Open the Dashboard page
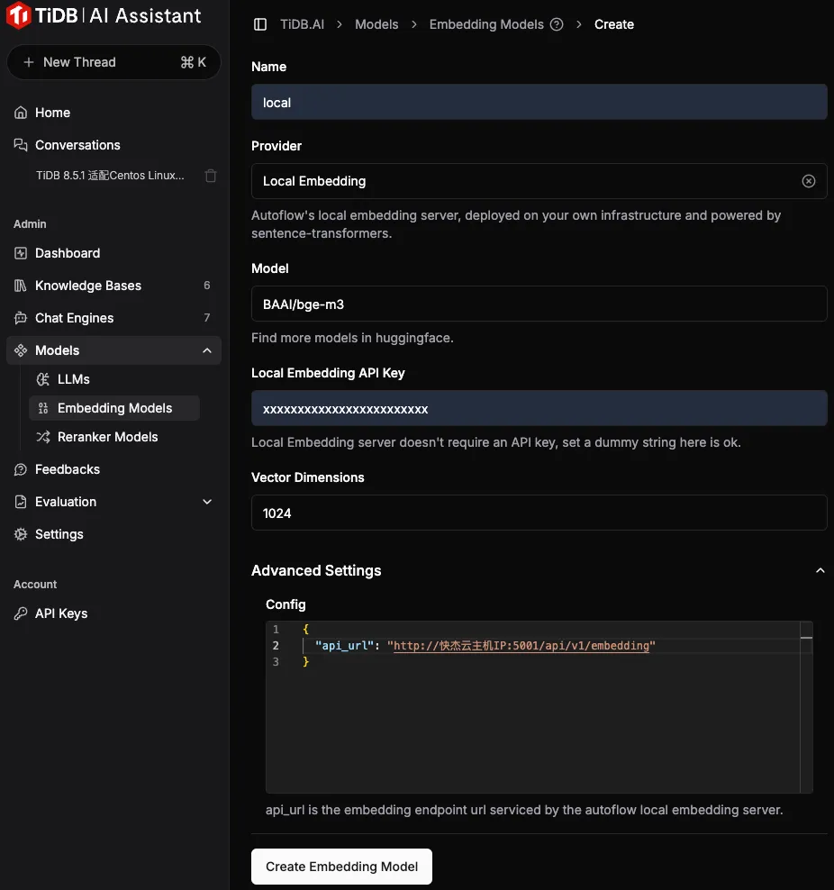 tap(67, 253)
